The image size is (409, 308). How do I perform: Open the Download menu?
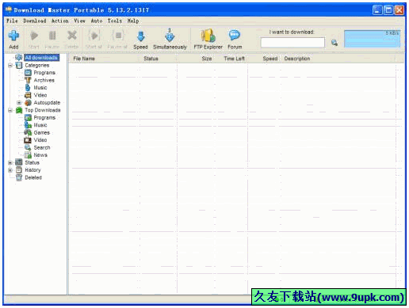[35, 21]
